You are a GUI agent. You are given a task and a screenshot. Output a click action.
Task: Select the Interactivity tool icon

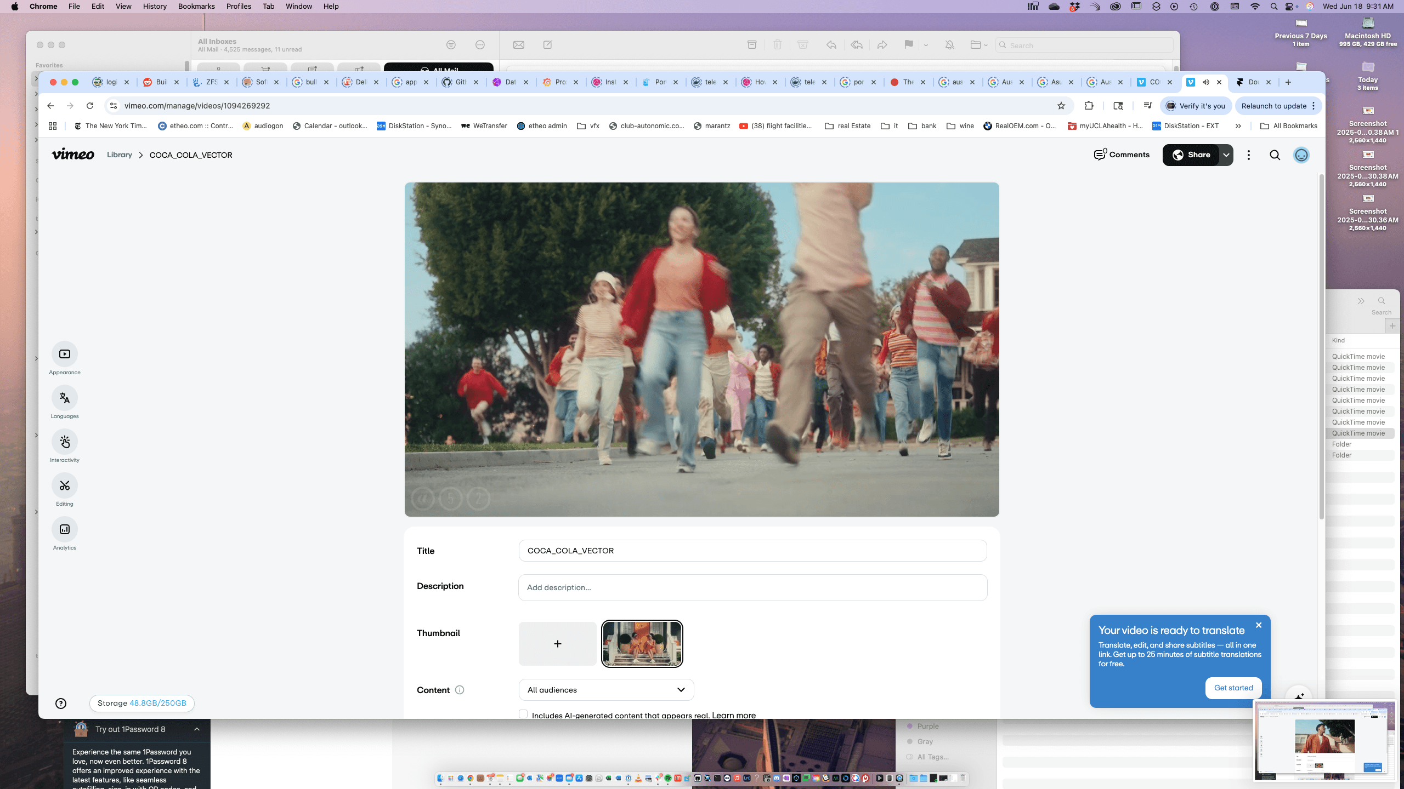(65, 442)
